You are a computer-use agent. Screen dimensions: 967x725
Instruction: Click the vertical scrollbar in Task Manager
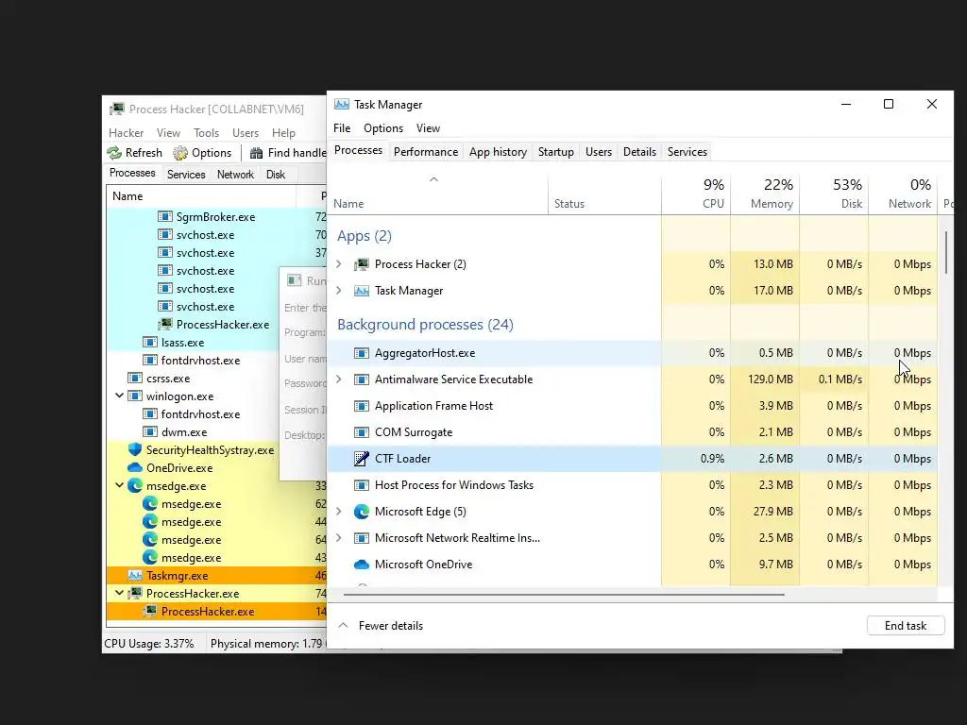[946, 253]
